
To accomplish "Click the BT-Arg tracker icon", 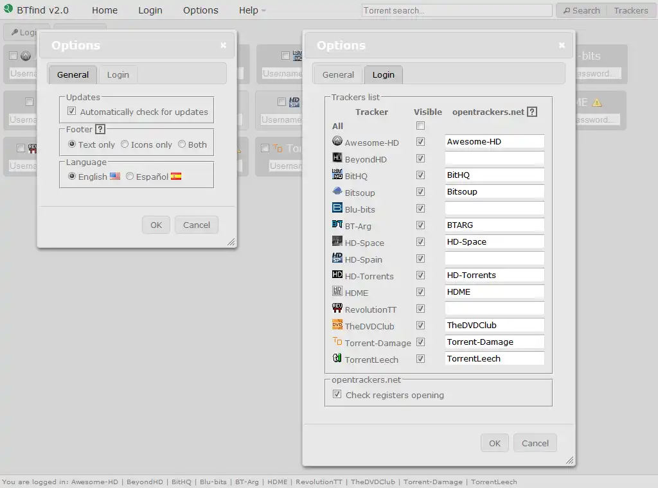I will coord(337,224).
